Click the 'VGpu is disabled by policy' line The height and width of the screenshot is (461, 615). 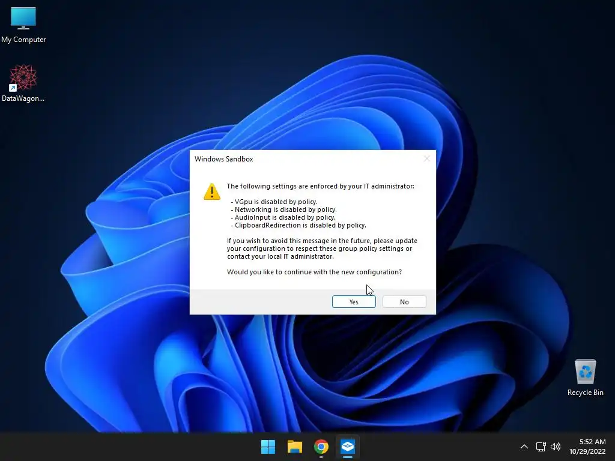click(x=274, y=202)
